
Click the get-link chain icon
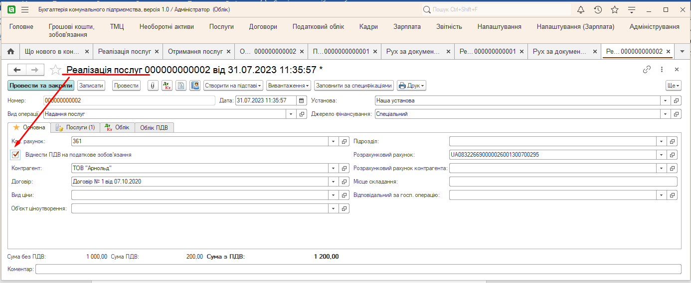(647, 70)
